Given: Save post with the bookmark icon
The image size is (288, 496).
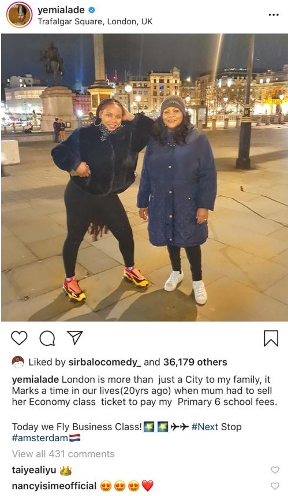Looking at the screenshot, I should pos(271,338).
